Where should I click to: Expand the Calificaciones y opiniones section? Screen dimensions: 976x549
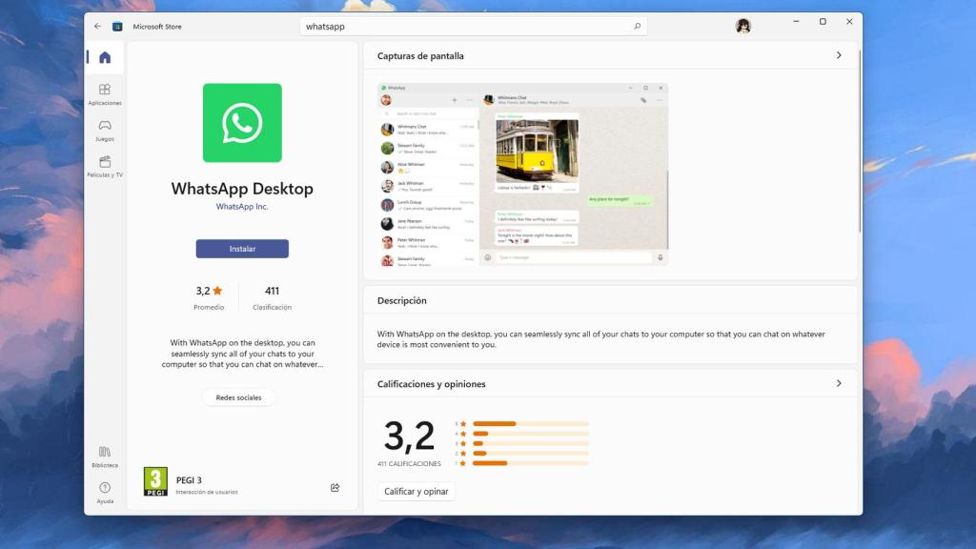click(x=840, y=383)
